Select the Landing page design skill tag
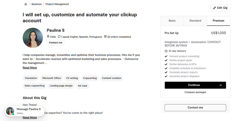 [61, 86]
